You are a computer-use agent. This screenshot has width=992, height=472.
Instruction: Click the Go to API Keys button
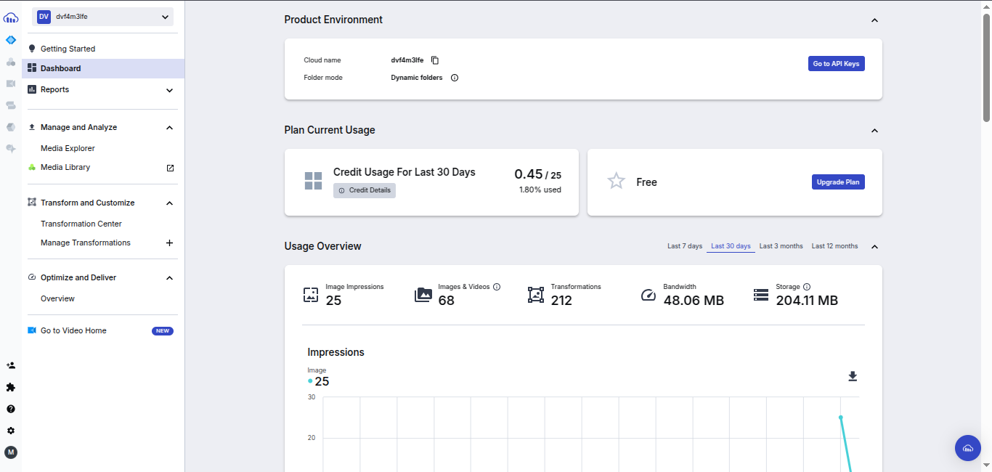[x=837, y=64]
